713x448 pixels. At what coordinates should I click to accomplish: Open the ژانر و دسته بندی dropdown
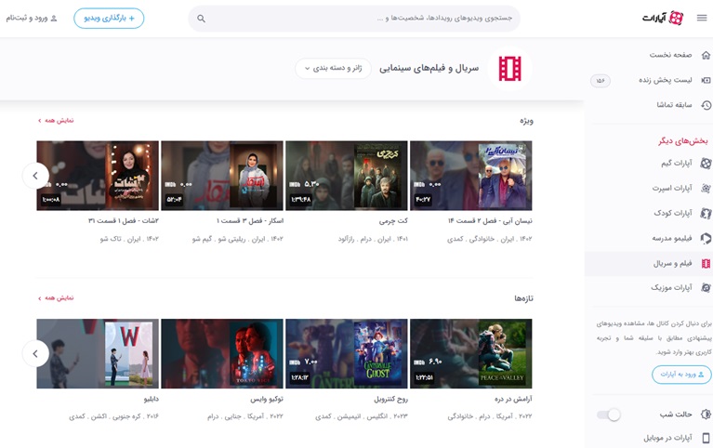pos(333,68)
